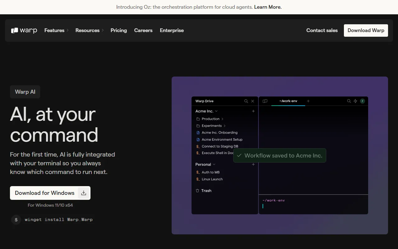Close the Warp Drive panel with X
398x249 pixels.
tap(253, 101)
